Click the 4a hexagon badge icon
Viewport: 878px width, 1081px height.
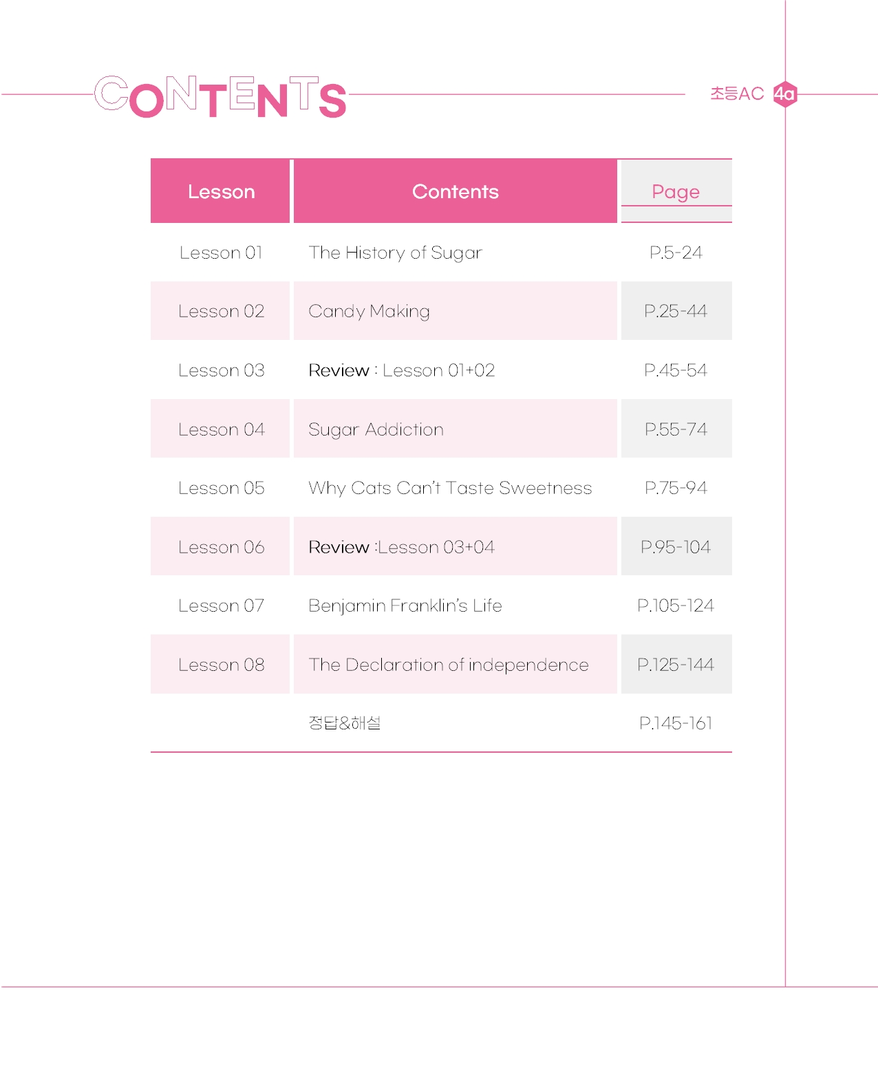[x=785, y=94]
